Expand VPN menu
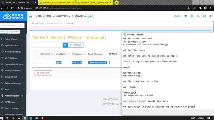Screen dimensions: 214x120 click(x=13, y=89)
